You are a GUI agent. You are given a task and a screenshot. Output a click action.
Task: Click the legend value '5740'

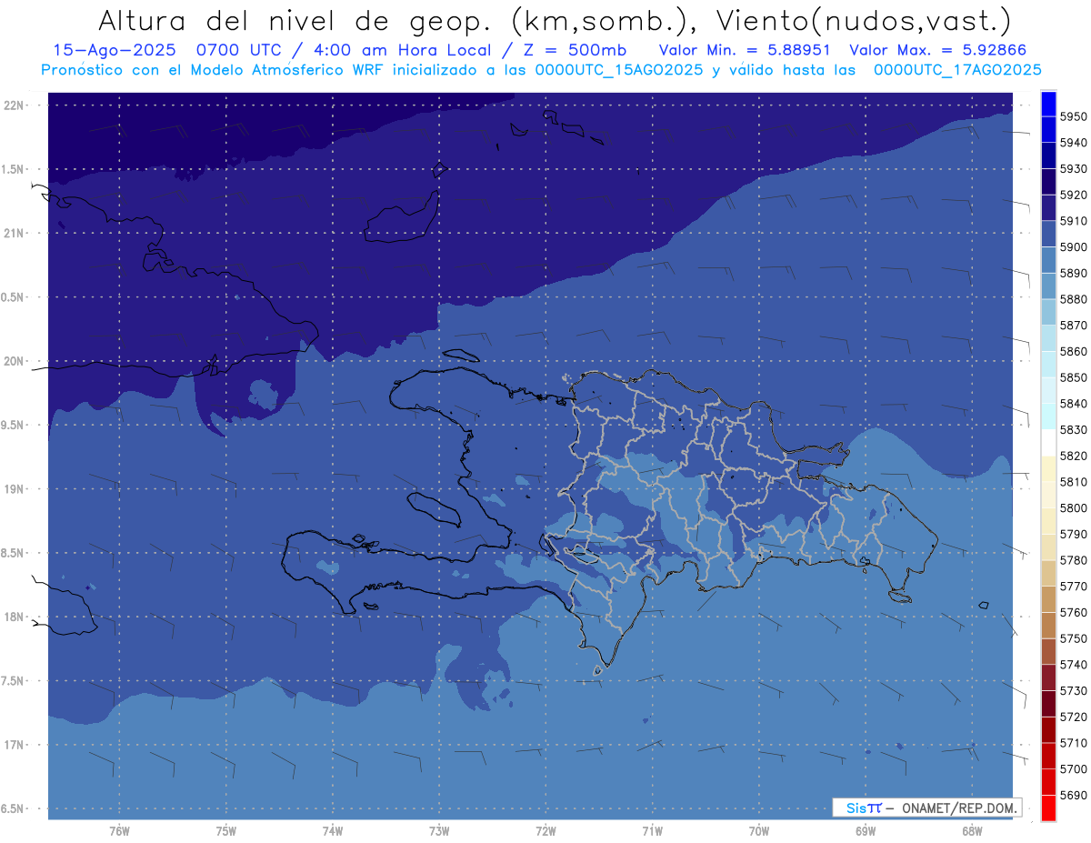tap(1073, 665)
